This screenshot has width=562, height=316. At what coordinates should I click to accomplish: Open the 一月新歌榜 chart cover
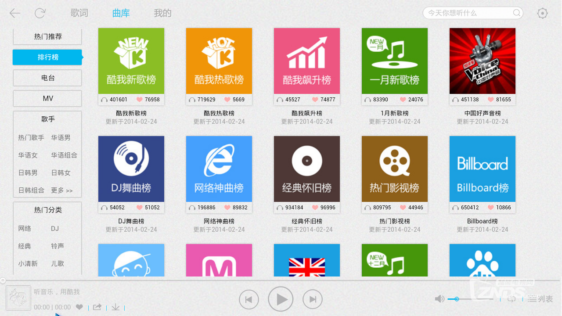coord(395,61)
